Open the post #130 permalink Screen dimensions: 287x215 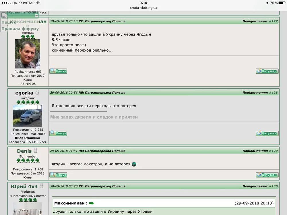[x=273, y=186]
